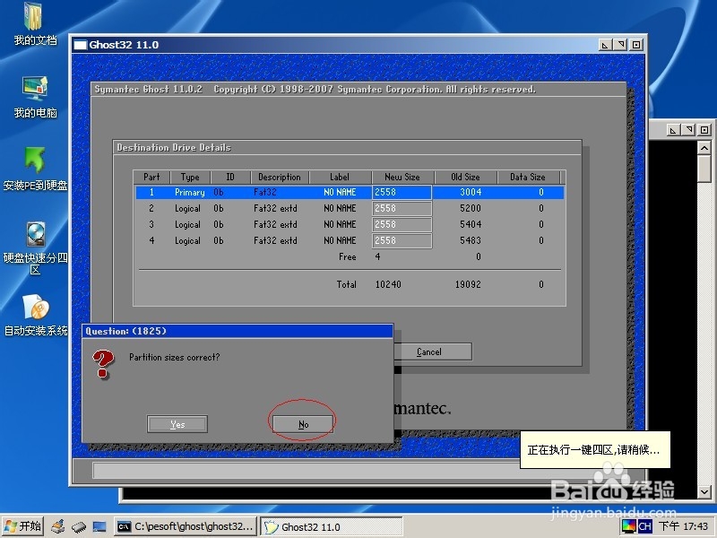Click the system clock 17:43
The height and width of the screenshot is (538, 717).
[x=683, y=526]
